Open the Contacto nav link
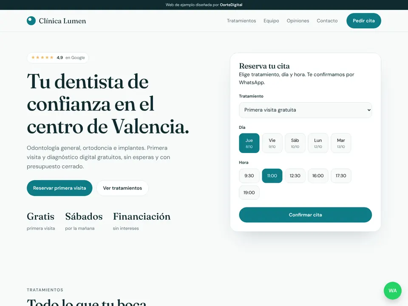Screen dimensions: 408x306 [x=327, y=21]
